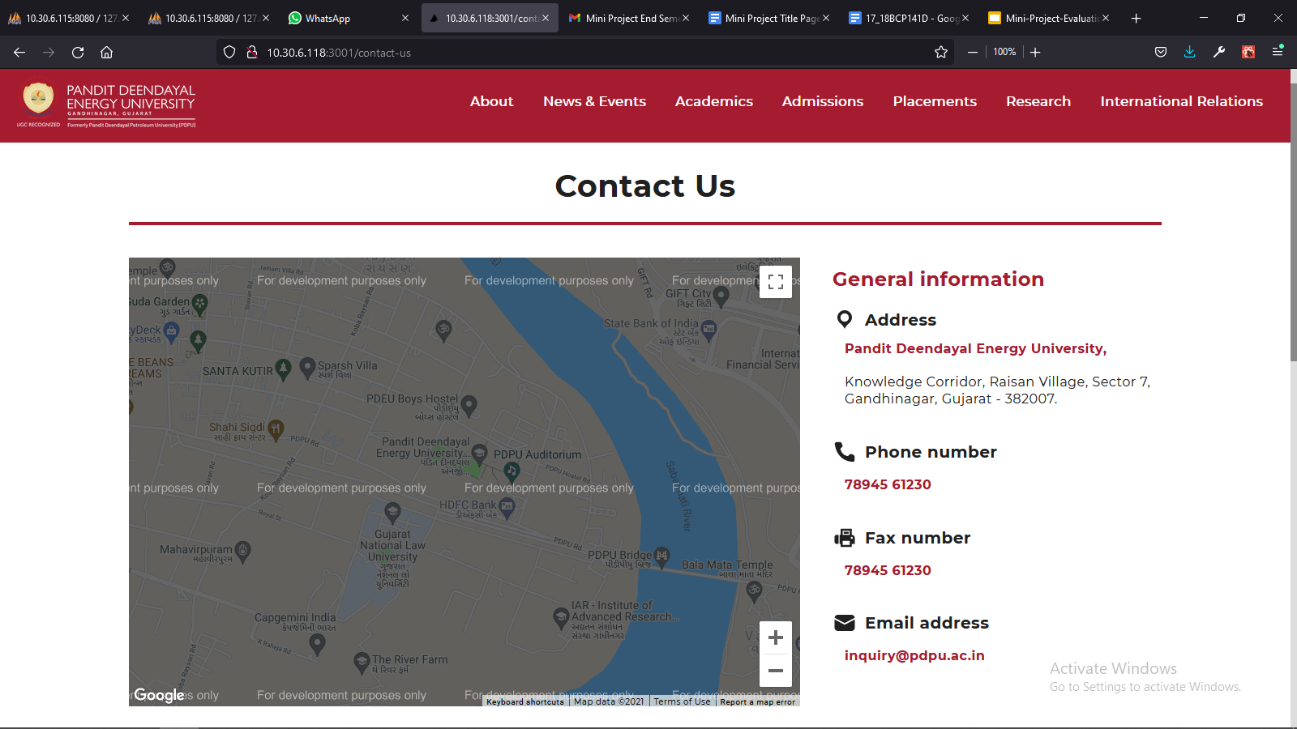Zoom out on the Google map
Viewport: 1297px width, 729px height.
point(776,671)
